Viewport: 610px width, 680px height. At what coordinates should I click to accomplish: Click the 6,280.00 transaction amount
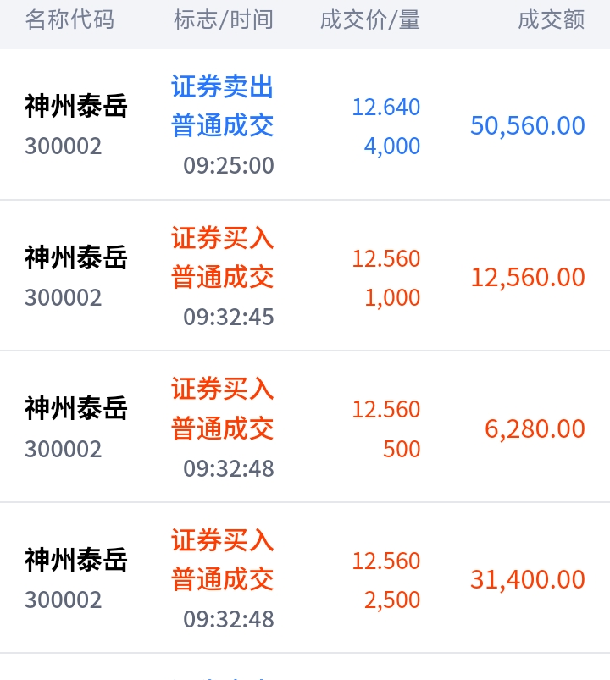point(535,428)
